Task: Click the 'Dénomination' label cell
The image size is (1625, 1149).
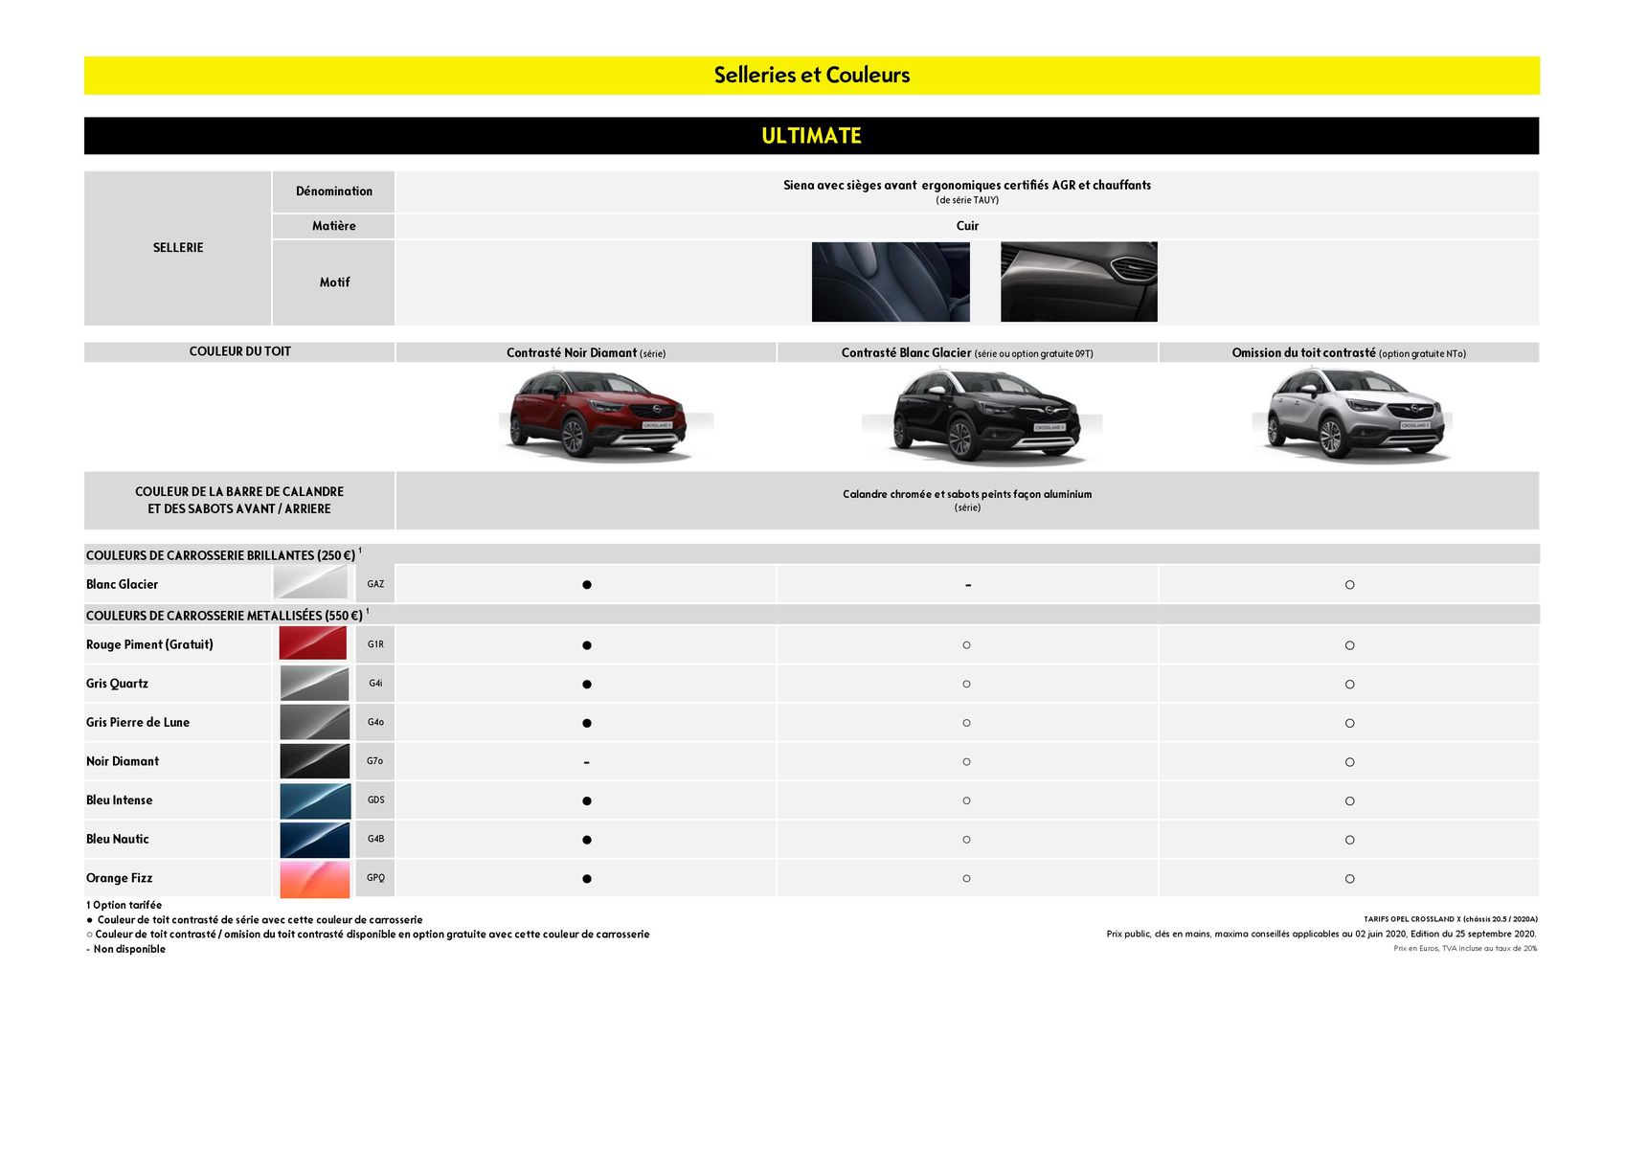Action: click(x=334, y=191)
